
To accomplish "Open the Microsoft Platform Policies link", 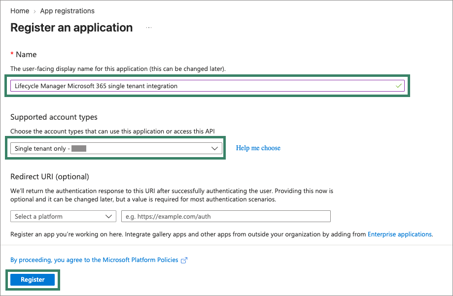I will pos(94,260).
